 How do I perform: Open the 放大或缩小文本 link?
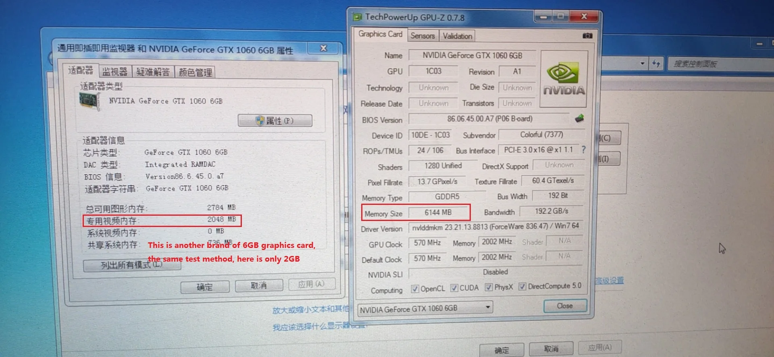(x=310, y=310)
